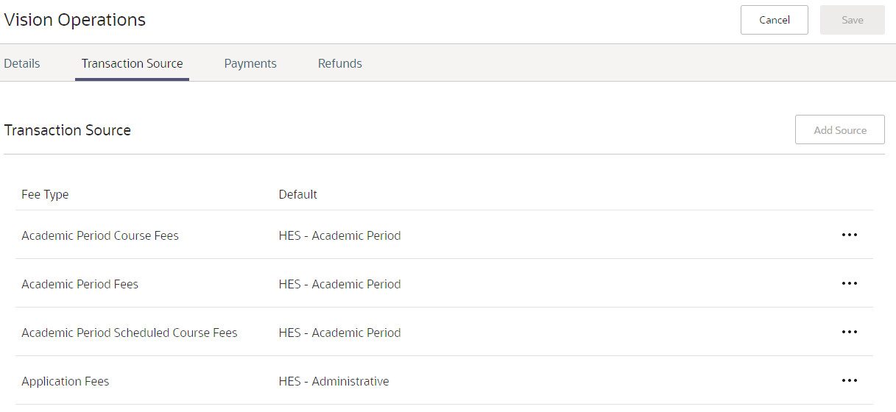The width and height of the screenshot is (896, 412).
Task: Select the Academic Period Course Fees row
Action: (x=100, y=235)
